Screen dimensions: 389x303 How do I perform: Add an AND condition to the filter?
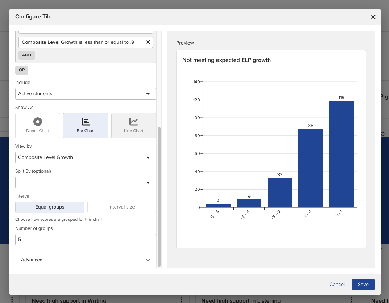click(x=26, y=55)
